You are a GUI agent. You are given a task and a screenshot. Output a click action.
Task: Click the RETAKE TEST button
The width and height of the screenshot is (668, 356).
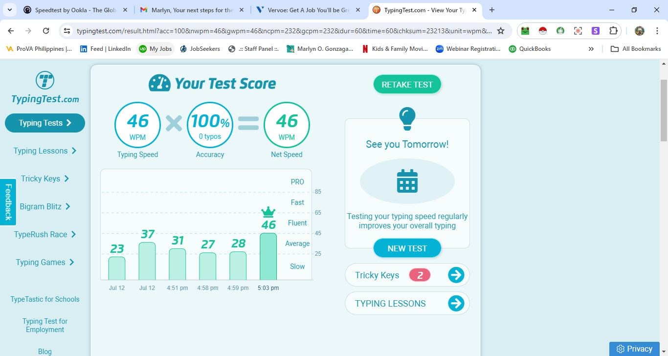(x=407, y=84)
